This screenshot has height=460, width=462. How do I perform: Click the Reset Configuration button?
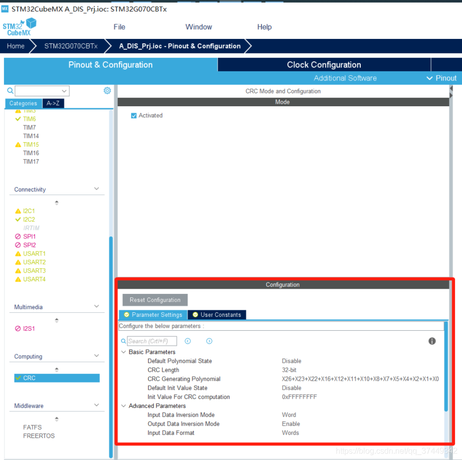155,300
